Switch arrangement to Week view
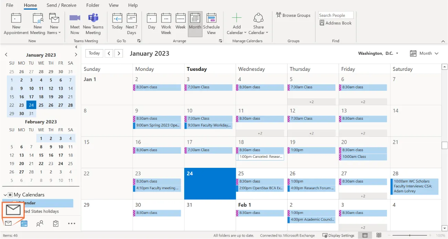 pyautogui.click(x=180, y=22)
